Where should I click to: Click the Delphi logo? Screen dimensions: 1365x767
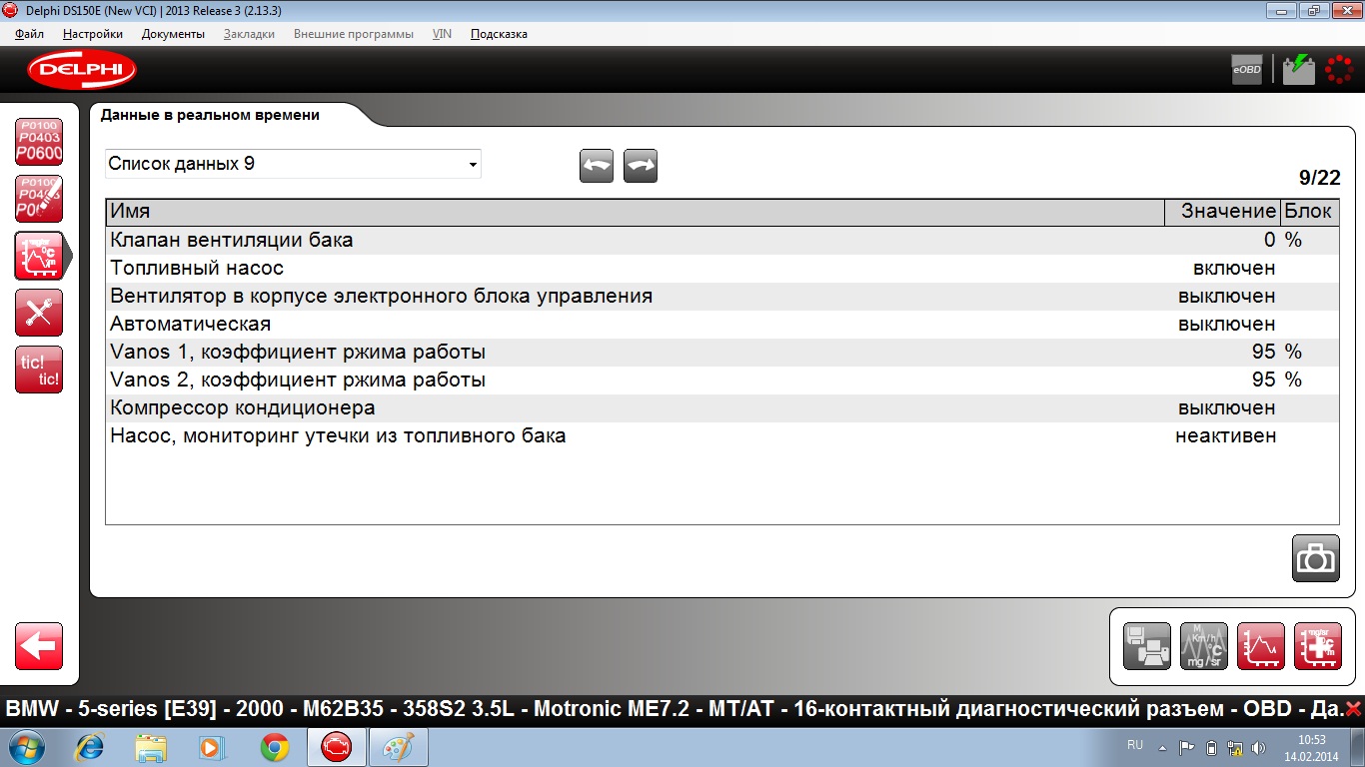[x=82, y=70]
